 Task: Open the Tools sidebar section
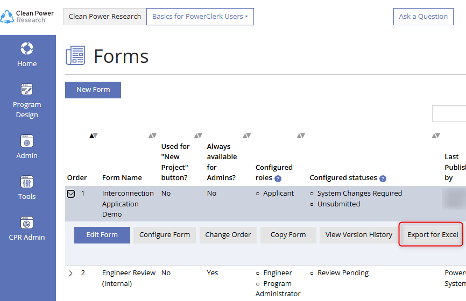pos(27,188)
